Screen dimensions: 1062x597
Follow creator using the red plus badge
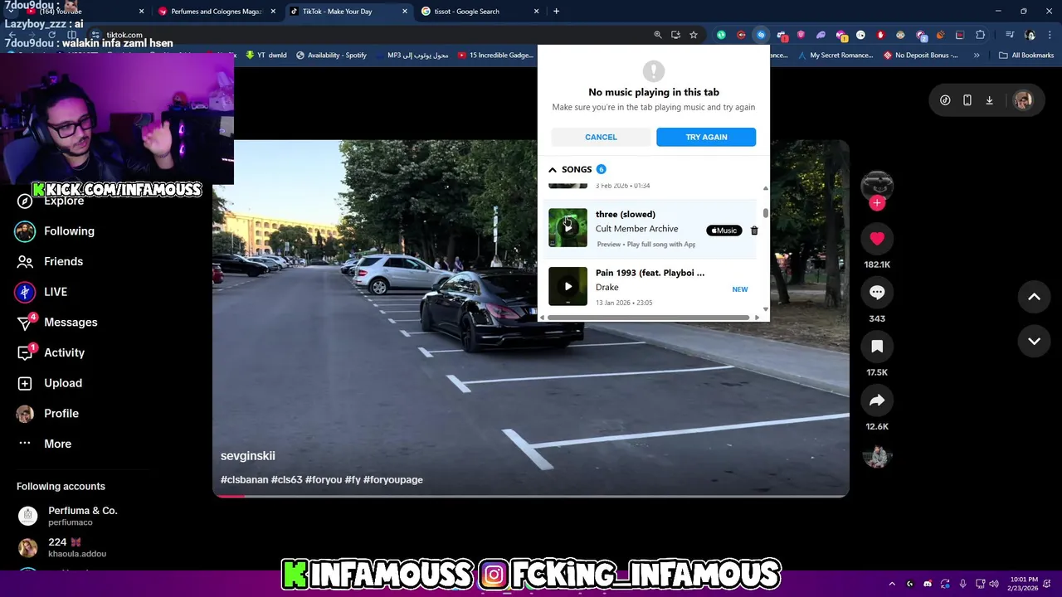pyautogui.click(x=877, y=203)
